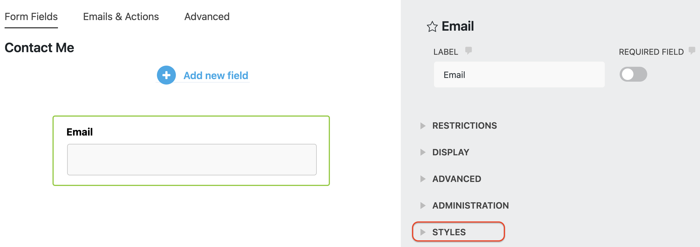Screen dimensions: 700x247
Task: Switch to the Emails & Actions tab
Action: (x=121, y=17)
